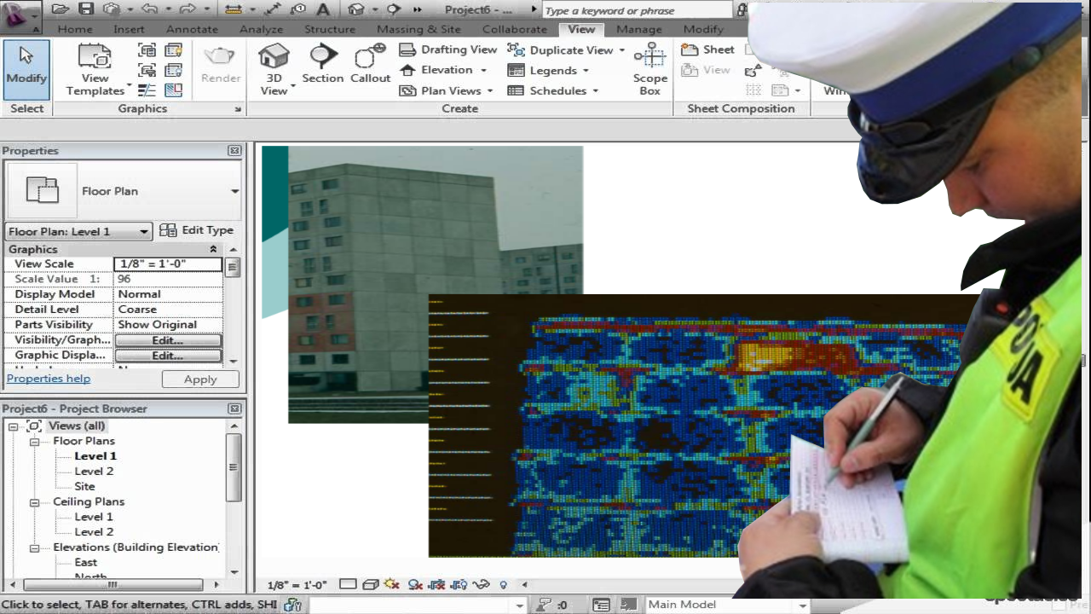Collapse the Graphics properties section
Viewport: 1091px width, 614px height.
(213, 249)
